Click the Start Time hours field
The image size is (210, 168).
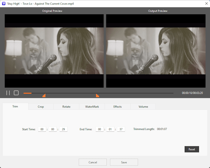click(x=42, y=129)
